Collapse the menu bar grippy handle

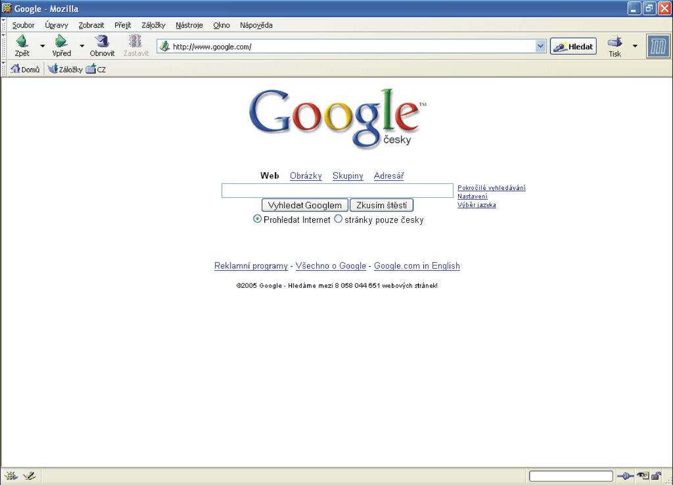[x=3, y=26]
